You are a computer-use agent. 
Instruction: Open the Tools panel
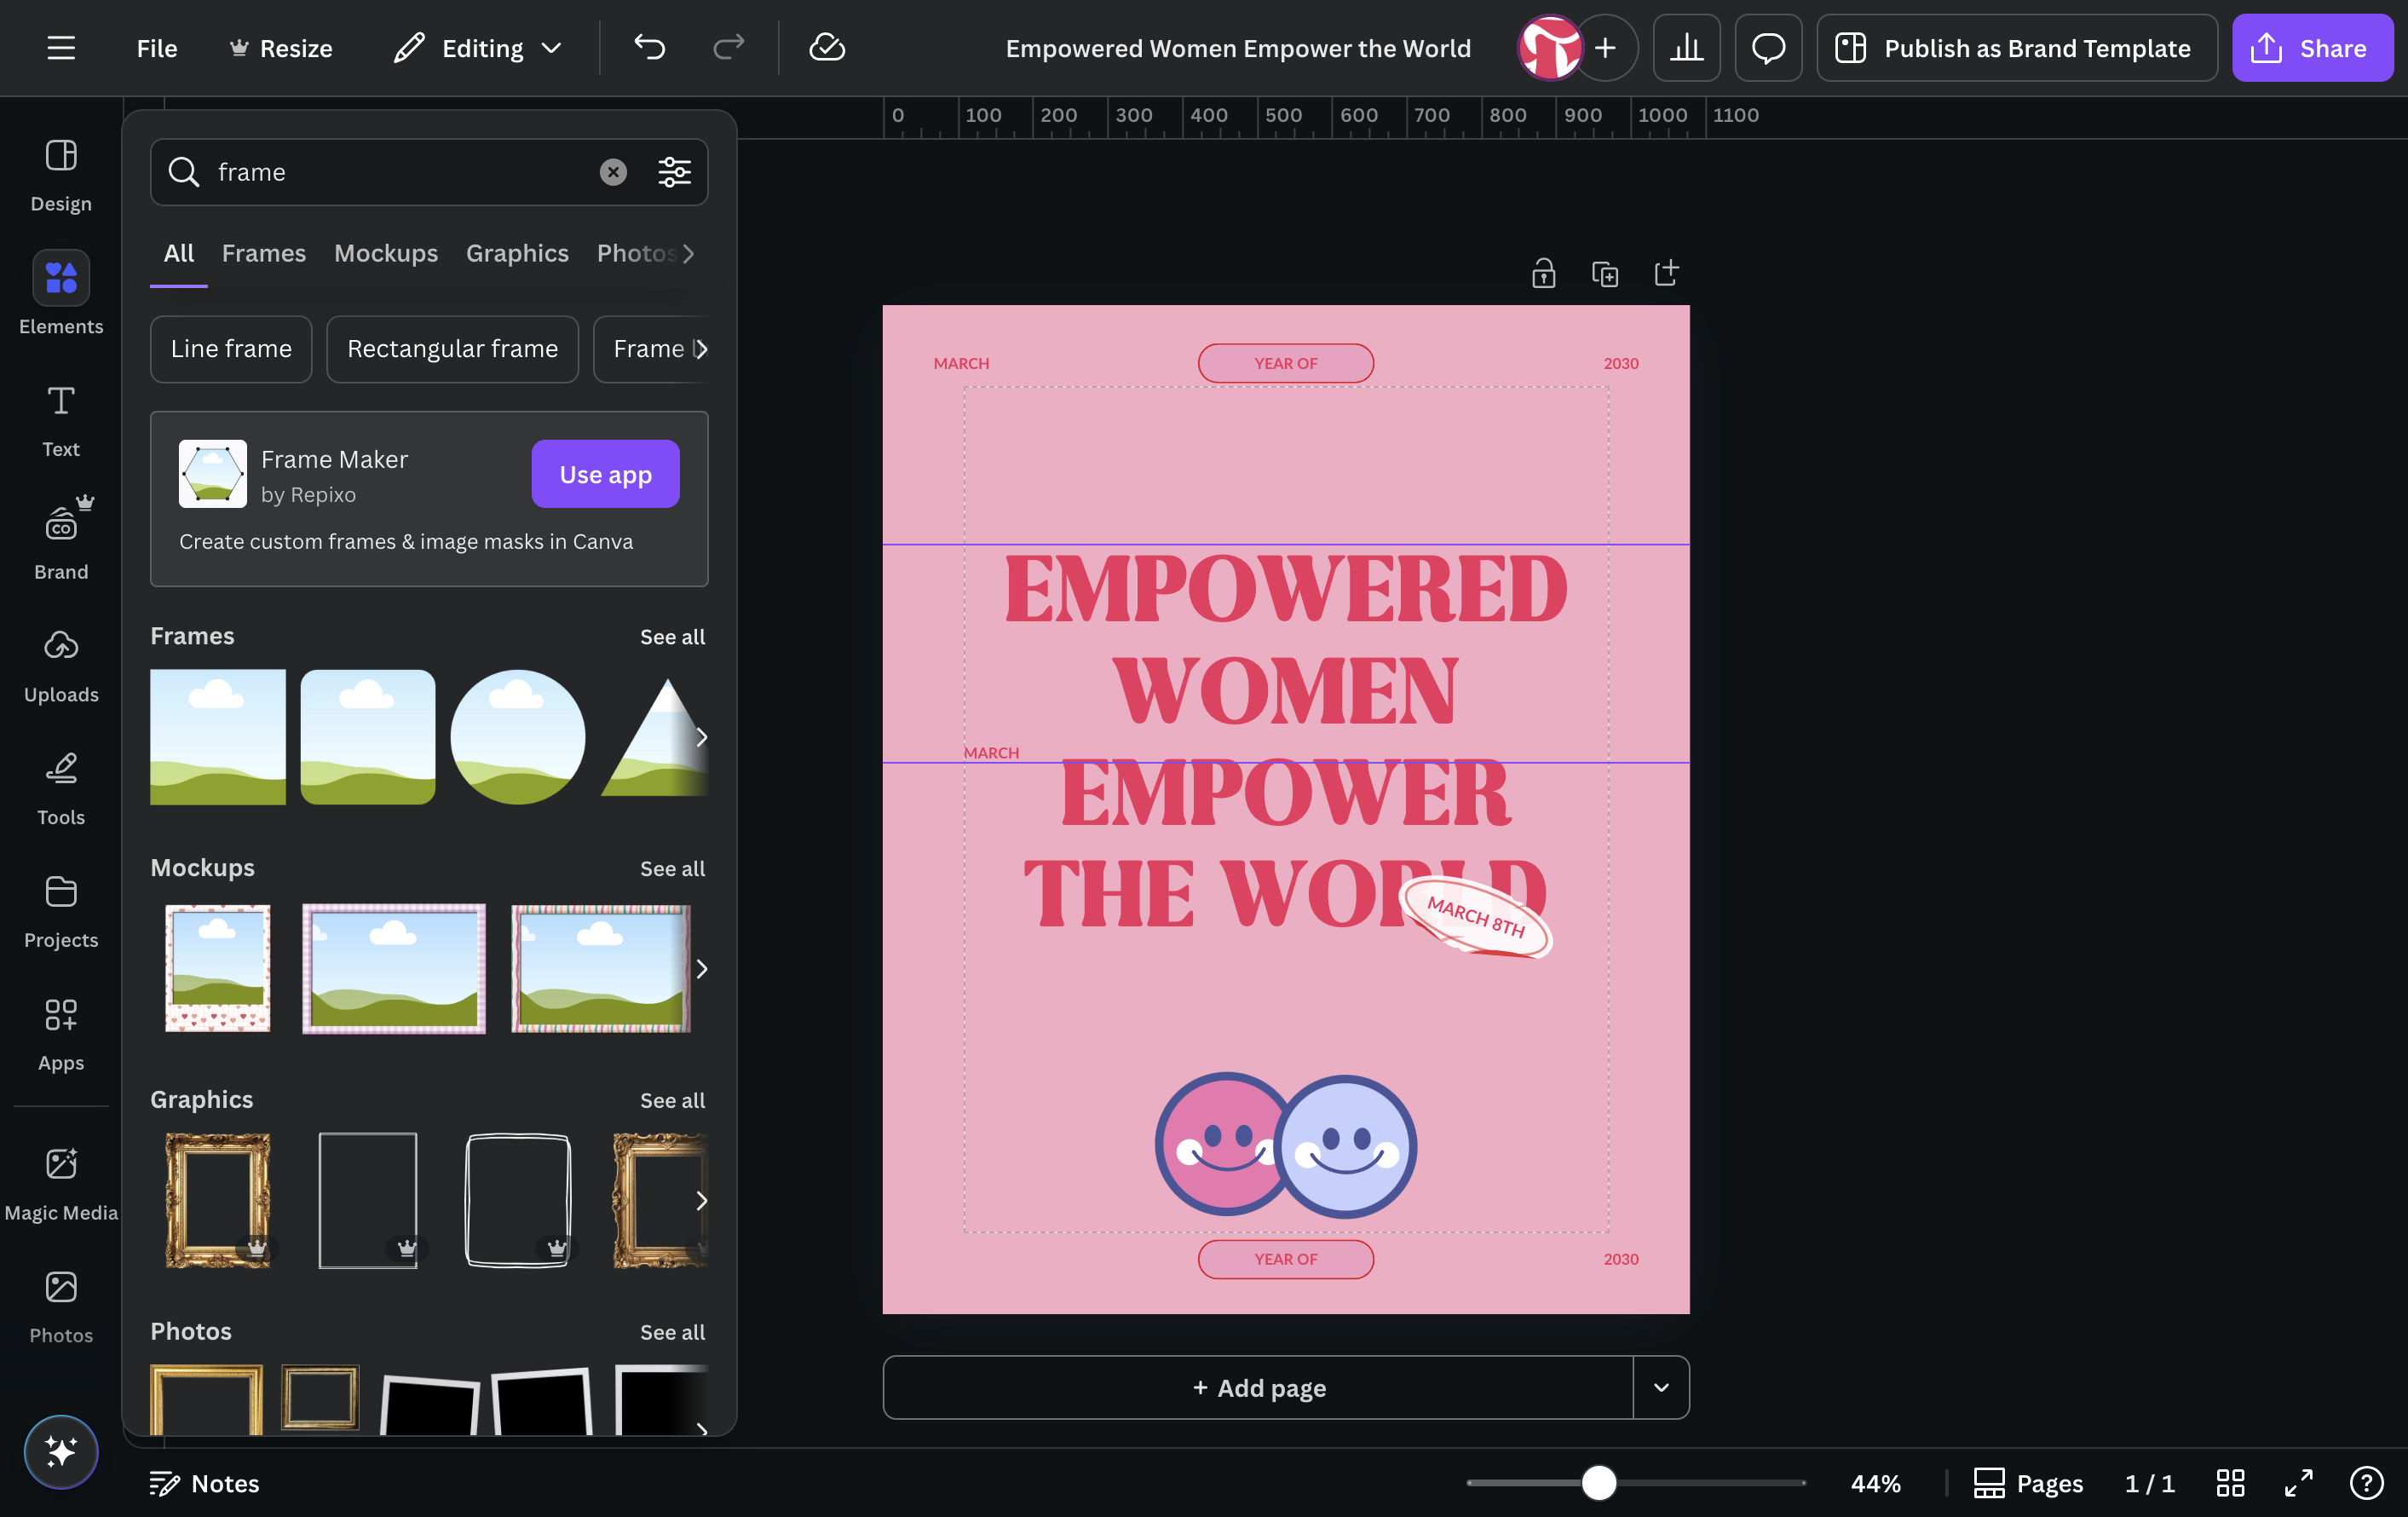(x=61, y=789)
